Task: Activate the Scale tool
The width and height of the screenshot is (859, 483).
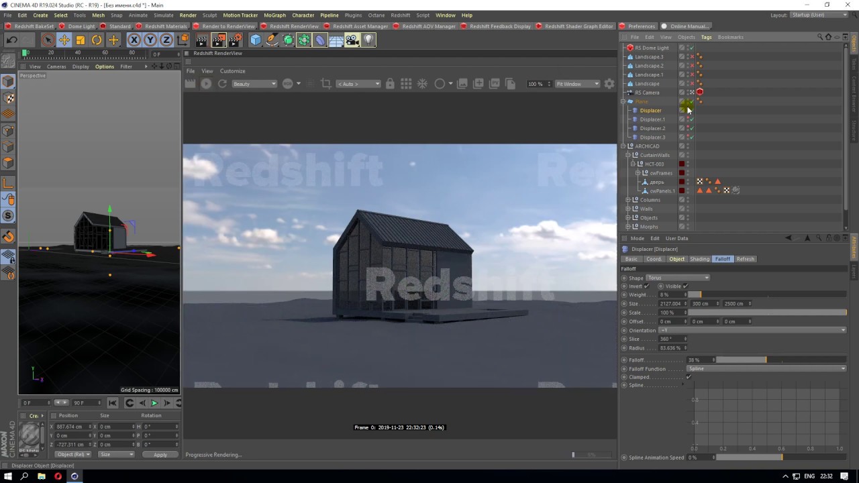Action: 81,40
